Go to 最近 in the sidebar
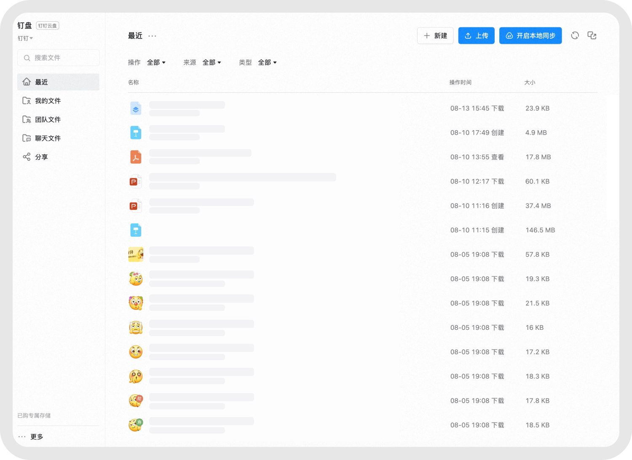Viewport: 632px width, 460px height. 58,82
